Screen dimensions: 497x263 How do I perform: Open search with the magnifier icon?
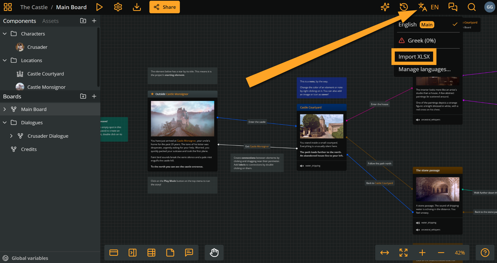coord(472,7)
